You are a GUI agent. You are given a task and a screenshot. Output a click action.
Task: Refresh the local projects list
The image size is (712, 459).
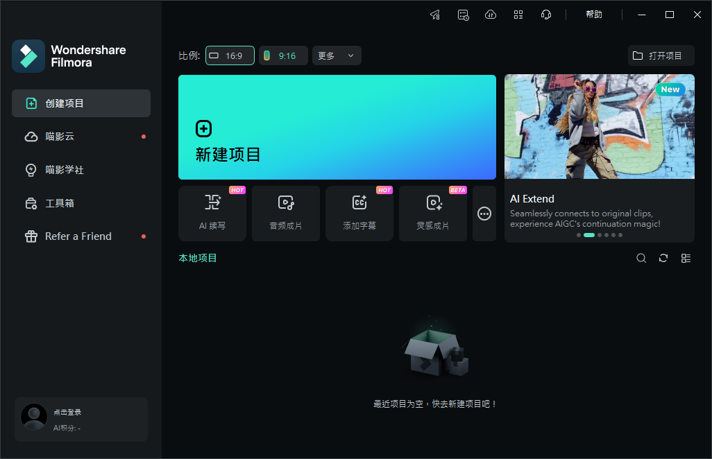pos(663,257)
